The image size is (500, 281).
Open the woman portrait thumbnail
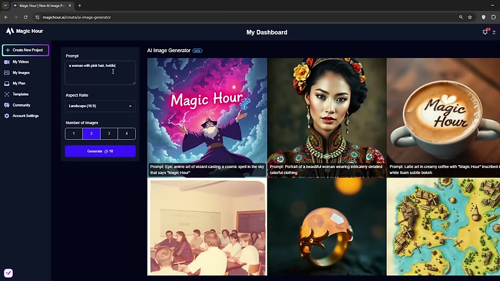coord(327,117)
